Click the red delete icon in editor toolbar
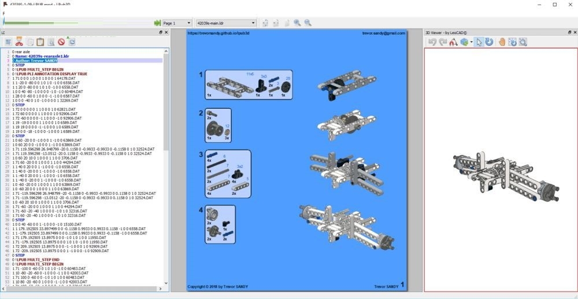 [61, 42]
